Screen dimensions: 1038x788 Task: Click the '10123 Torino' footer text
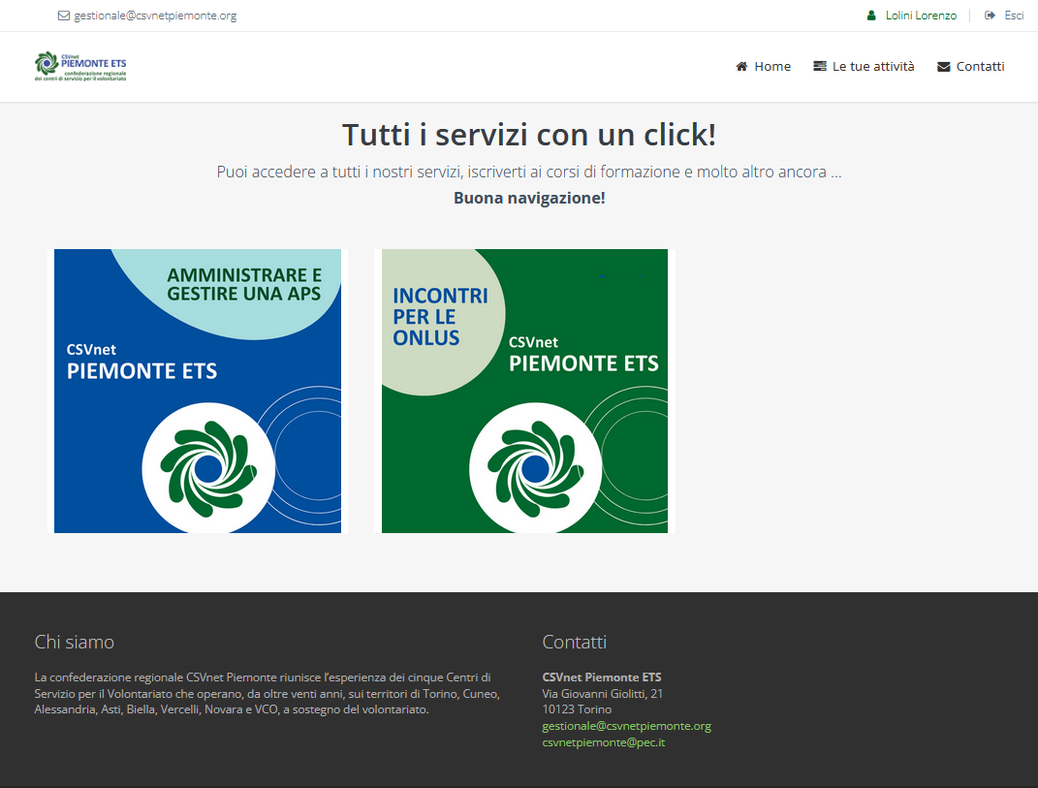577,709
